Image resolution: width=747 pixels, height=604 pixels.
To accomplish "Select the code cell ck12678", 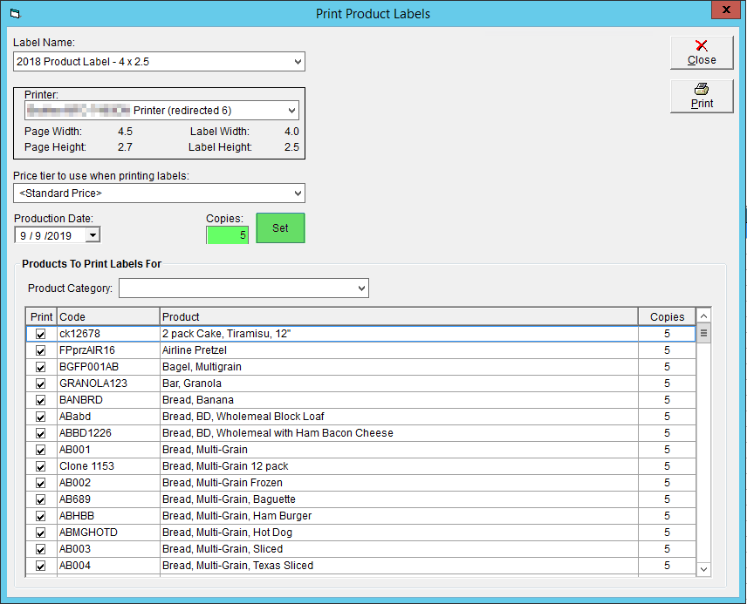I will [108, 334].
